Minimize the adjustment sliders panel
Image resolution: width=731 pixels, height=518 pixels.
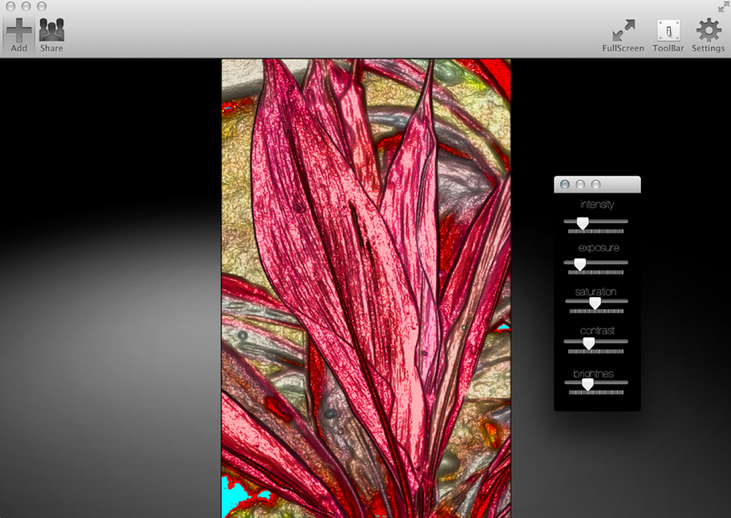(581, 184)
